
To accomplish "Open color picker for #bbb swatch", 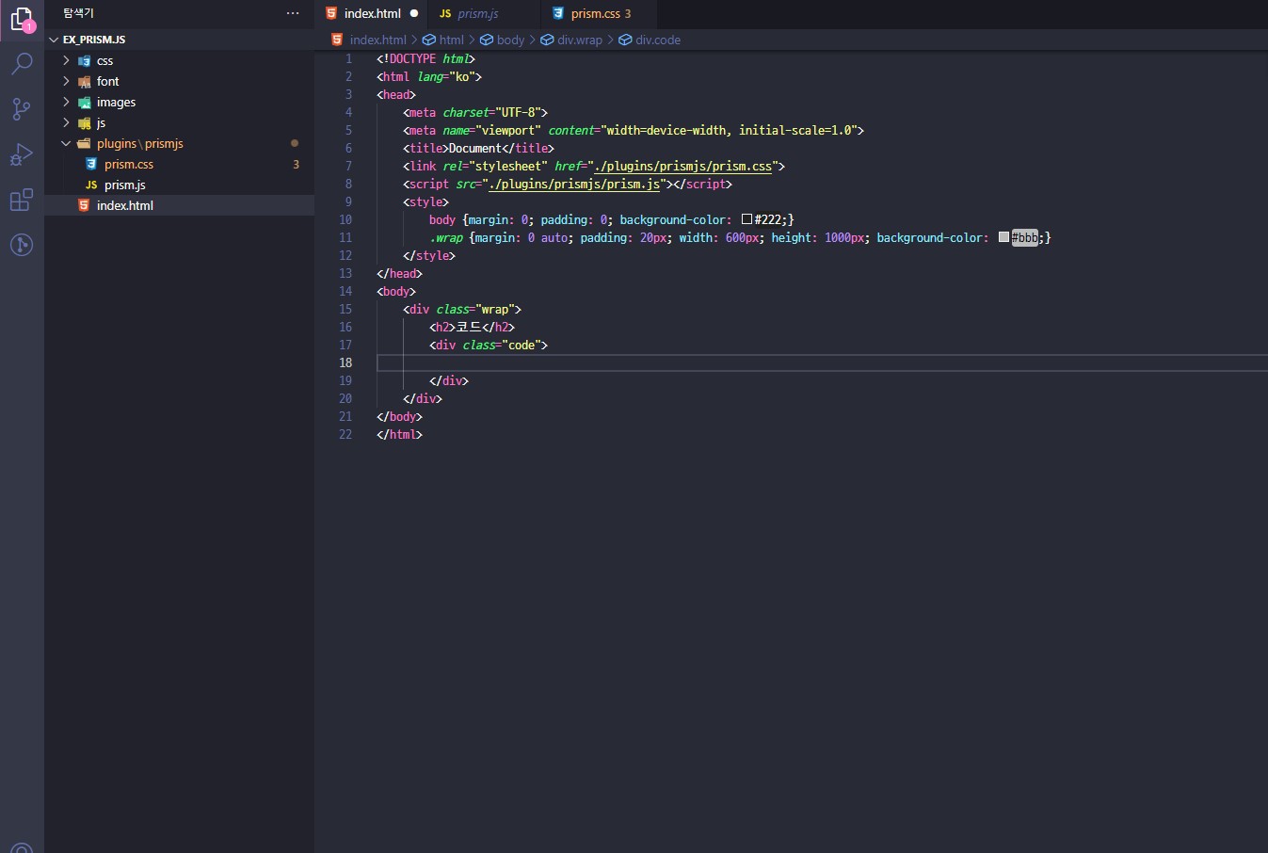I will click(x=1003, y=237).
